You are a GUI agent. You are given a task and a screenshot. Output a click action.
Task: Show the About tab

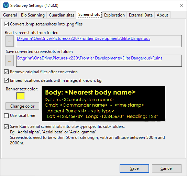click(163, 15)
